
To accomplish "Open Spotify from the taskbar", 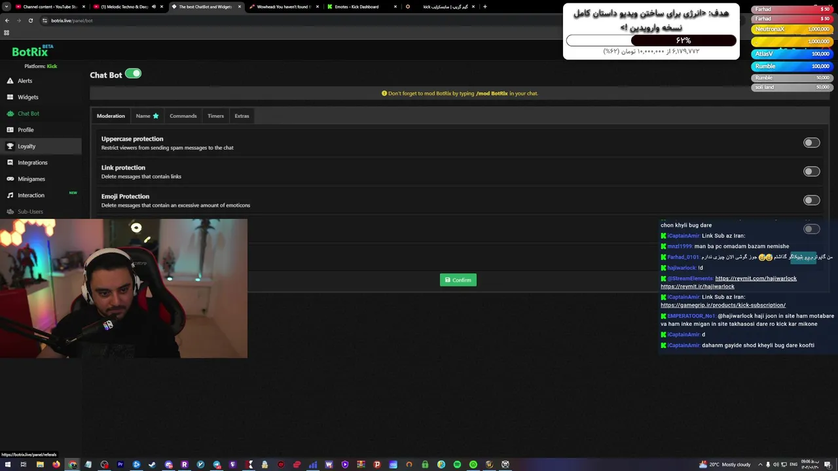I will pyautogui.click(x=457, y=464).
